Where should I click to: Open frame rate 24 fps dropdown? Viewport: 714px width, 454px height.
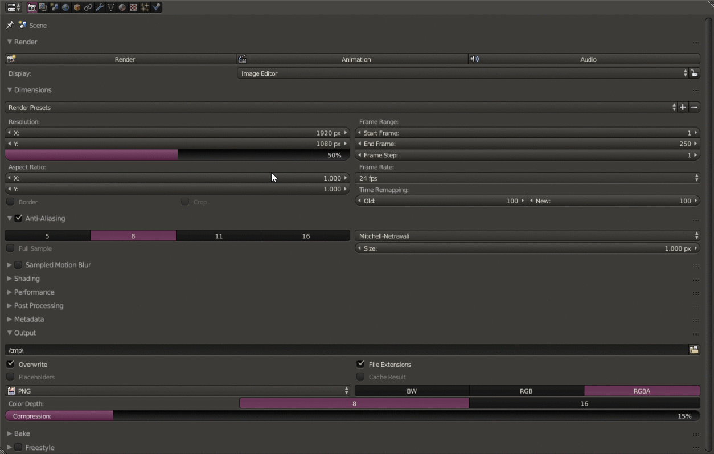point(527,178)
